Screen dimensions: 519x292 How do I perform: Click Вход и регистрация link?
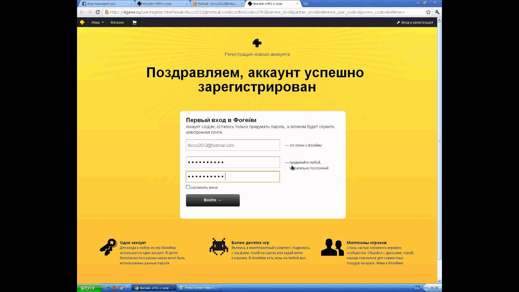415,22
